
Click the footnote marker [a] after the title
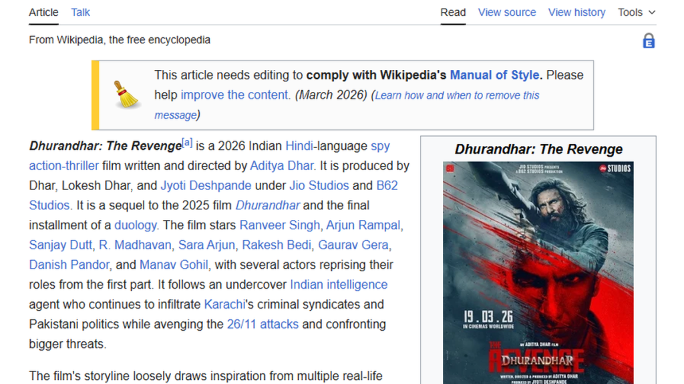pos(187,141)
